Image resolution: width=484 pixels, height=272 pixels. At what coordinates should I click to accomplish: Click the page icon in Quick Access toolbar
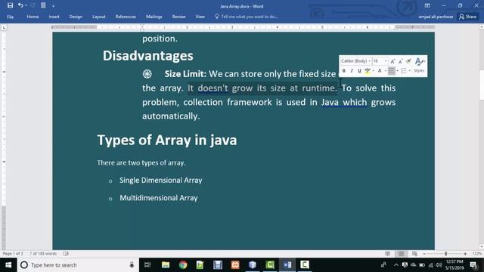click(43, 5)
